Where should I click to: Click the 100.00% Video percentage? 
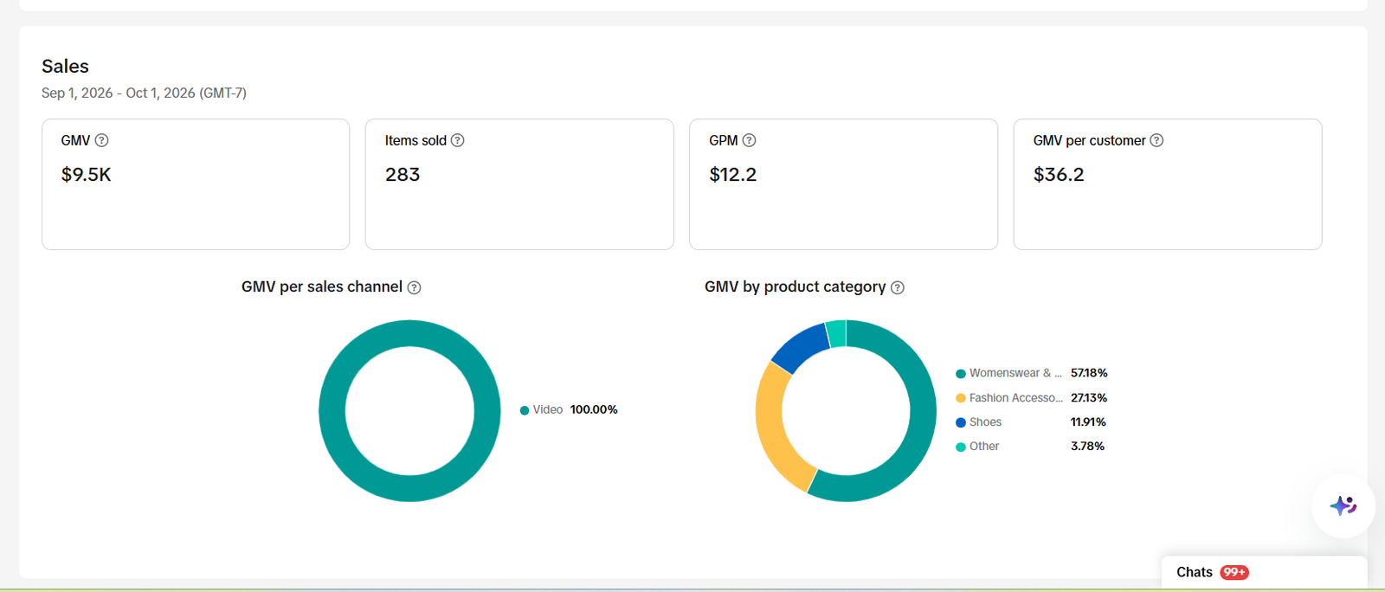(594, 409)
